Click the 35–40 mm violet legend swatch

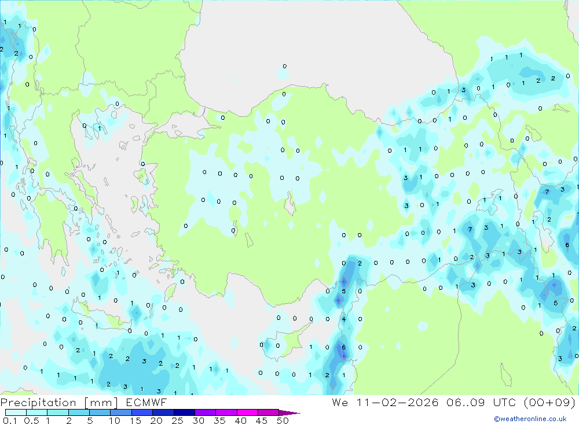point(226,412)
